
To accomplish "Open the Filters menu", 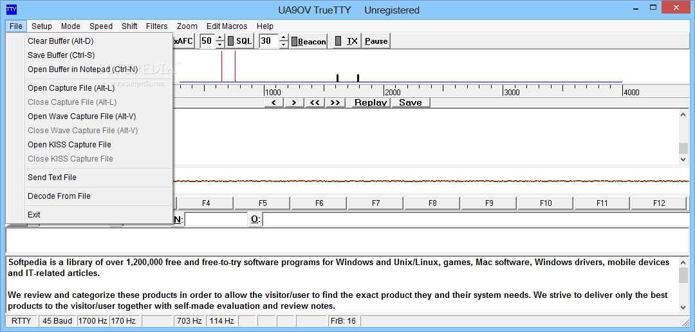I will click(157, 26).
